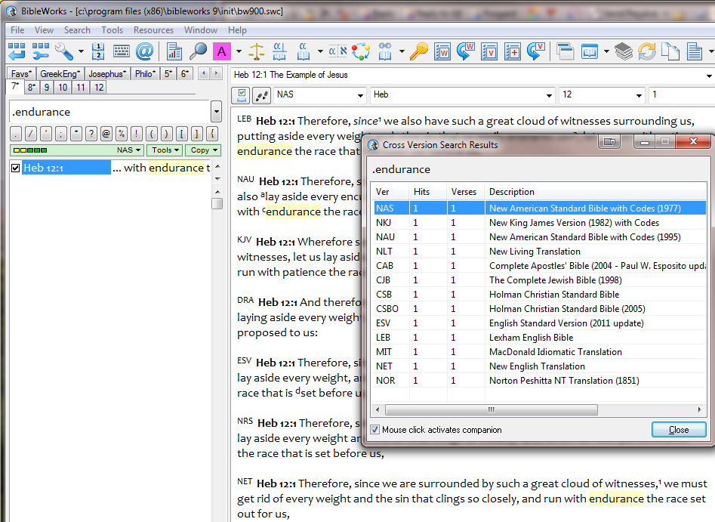Click the pink letter A text options icon
This screenshot has height=522, width=715.
(x=222, y=51)
